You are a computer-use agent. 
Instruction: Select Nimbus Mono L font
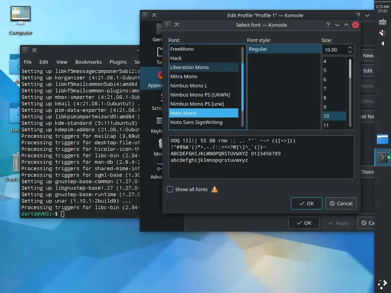click(x=204, y=85)
